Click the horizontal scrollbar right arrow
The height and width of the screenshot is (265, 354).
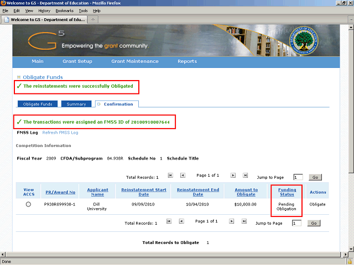coord(345,255)
